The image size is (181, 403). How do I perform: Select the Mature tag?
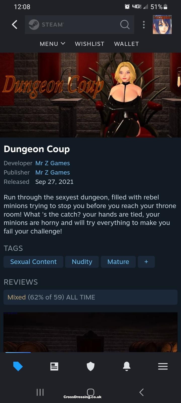click(118, 262)
